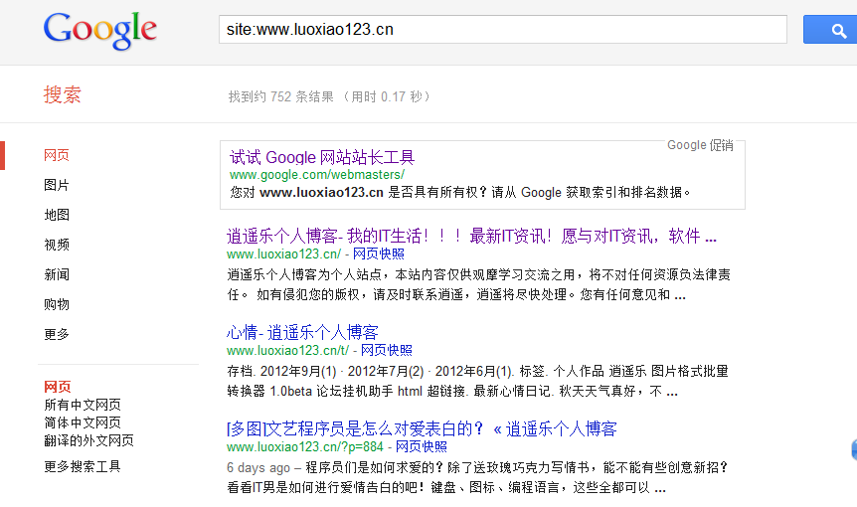Click www.google.com/webmasters/ green URL
The height and width of the screenshot is (507, 857).
pos(317,175)
